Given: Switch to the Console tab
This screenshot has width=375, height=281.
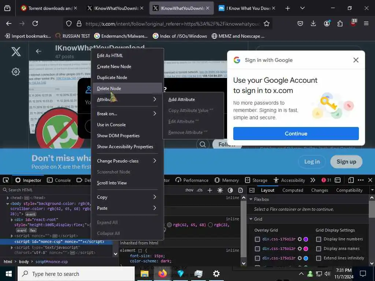Looking at the screenshot, I should tap(59, 180).
